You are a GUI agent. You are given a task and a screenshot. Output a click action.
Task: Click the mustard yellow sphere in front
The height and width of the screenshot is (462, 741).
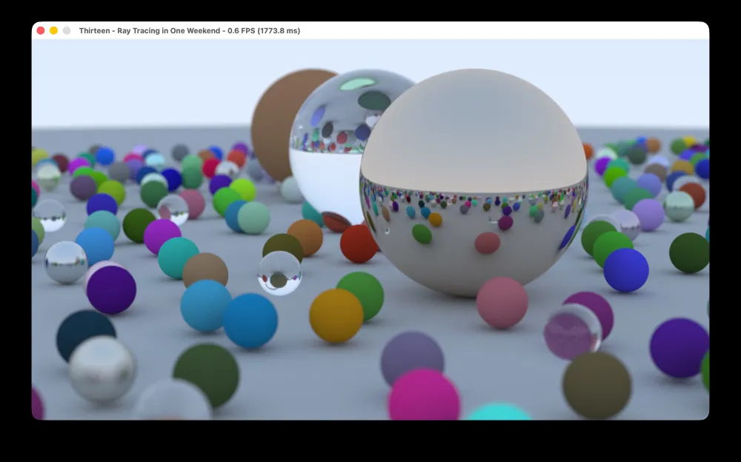[x=336, y=315]
